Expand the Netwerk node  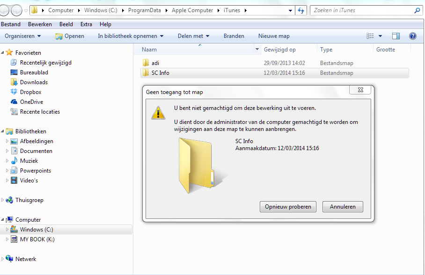point(2,259)
